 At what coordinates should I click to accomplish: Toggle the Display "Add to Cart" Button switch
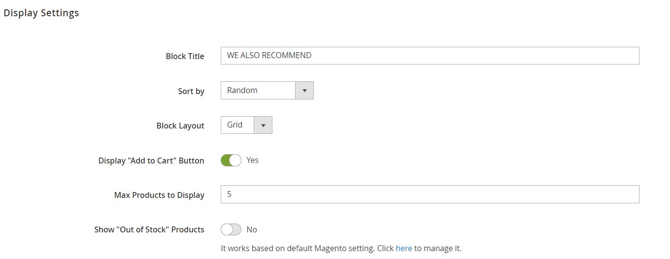pyautogui.click(x=231, y=160)
